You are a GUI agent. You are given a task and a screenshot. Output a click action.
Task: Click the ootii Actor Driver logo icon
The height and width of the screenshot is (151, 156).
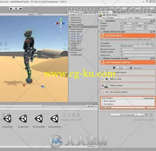102,36
